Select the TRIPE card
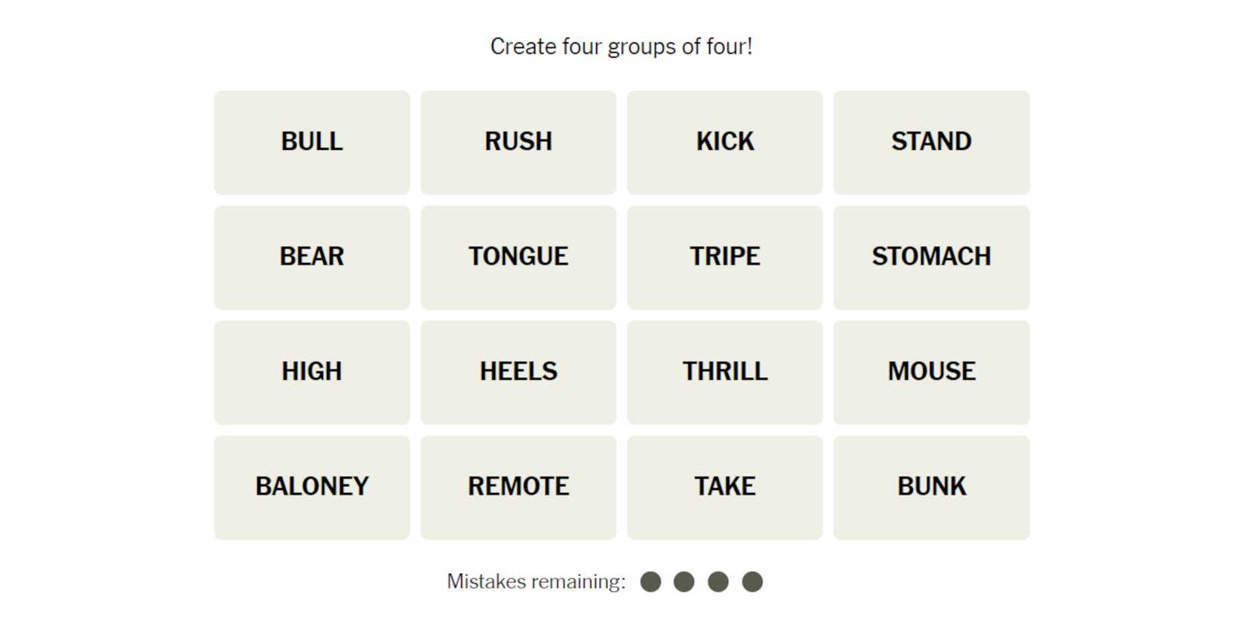This screenshot has width=1245, height=622. tap(724, 257)
